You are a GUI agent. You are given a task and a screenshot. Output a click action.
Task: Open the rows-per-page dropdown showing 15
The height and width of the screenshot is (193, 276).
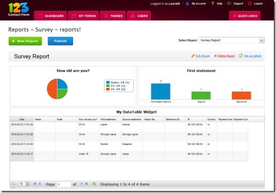(x=24, y=184)
